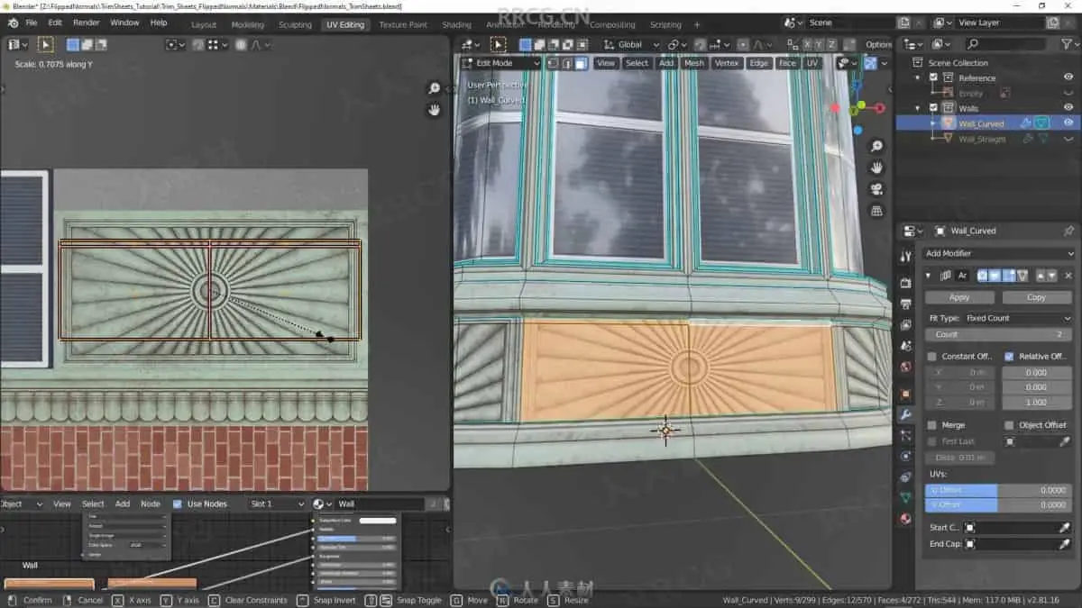Enable face select mode in 3D viewport
Viewport: 1082px width, 608px height.
click(x=582, y=63)
